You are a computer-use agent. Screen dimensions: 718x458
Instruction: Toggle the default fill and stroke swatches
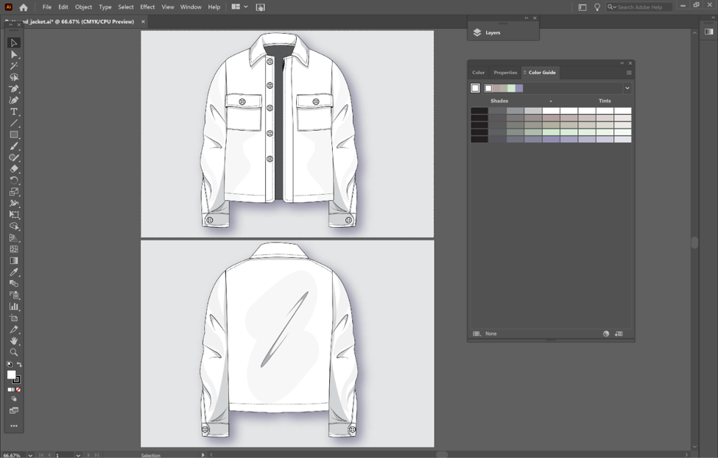click(x=10, y=364)
